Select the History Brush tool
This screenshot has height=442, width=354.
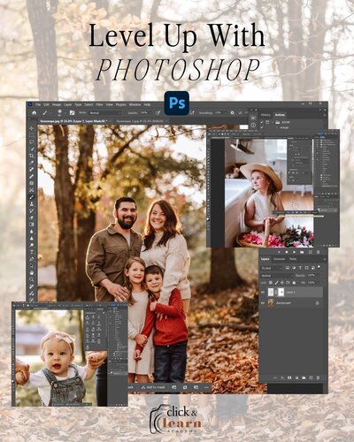[x=32, y=210]
